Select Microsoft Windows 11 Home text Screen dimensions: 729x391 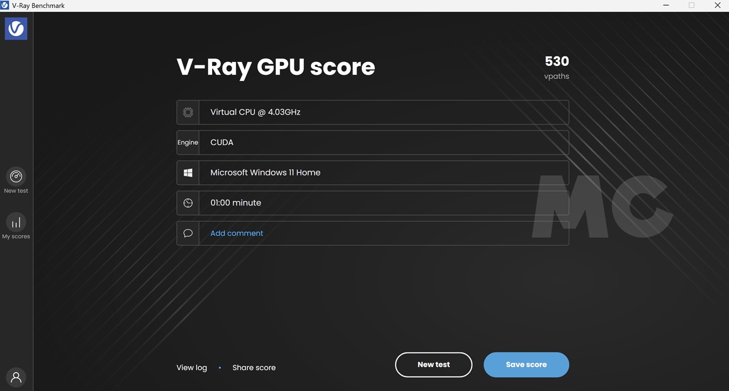tap(265, 173)
